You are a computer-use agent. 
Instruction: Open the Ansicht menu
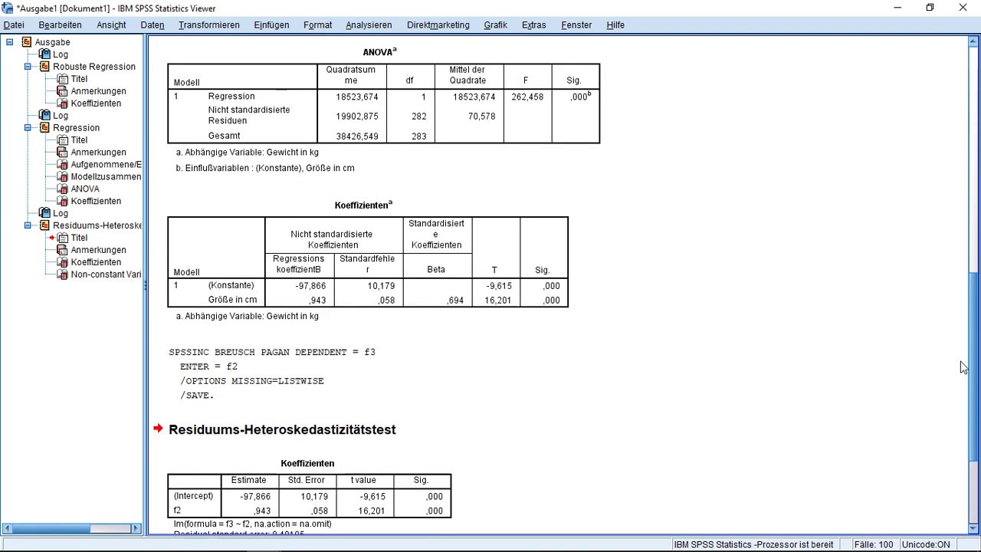tap(111, 25)
